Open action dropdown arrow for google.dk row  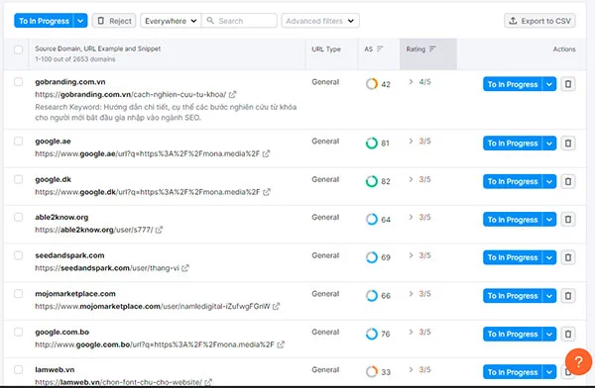[x=549, y=181]
